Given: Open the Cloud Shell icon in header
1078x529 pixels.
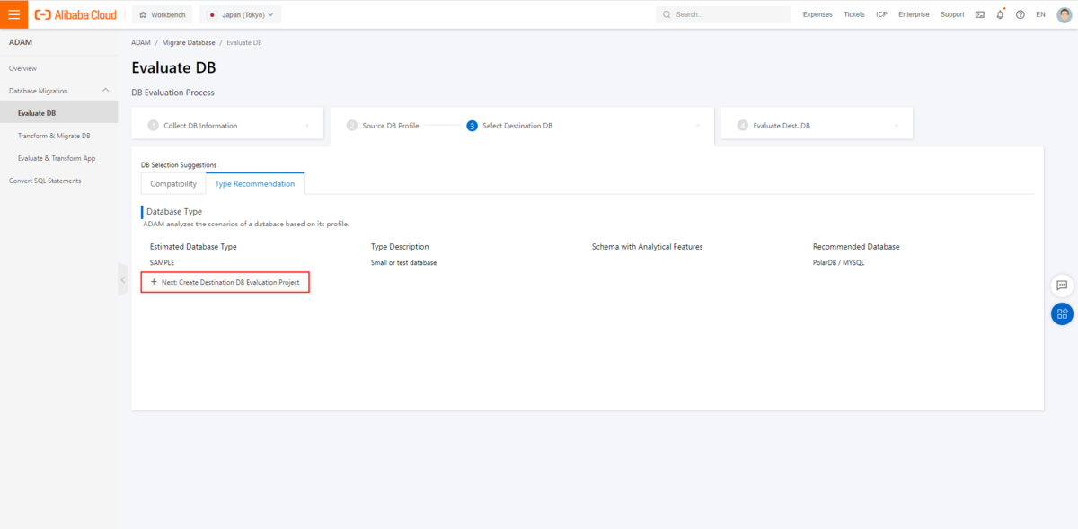Looking at the screenshot, I should click(x=979, y=14).
